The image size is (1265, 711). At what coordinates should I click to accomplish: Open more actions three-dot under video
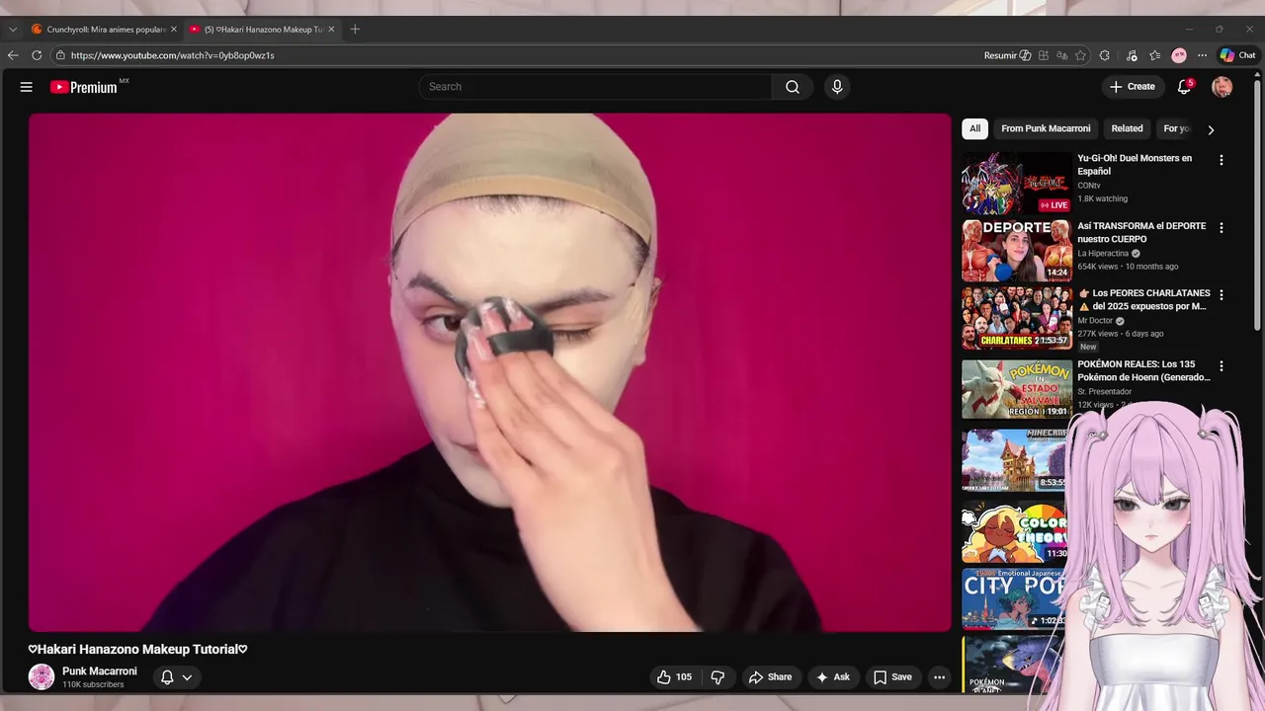click(x=939, y=676)
